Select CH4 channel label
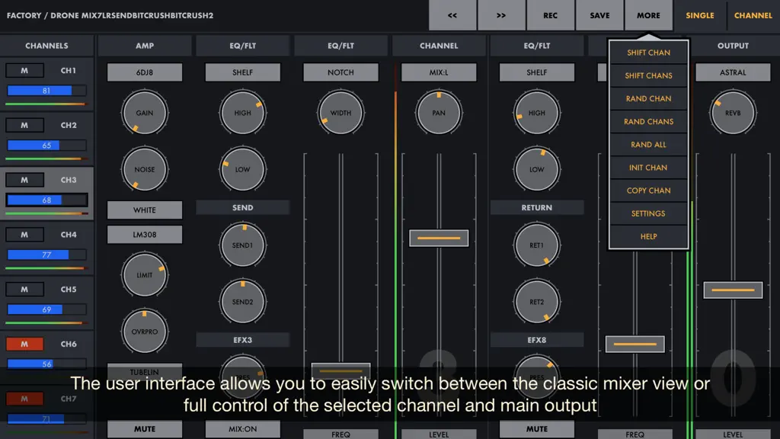 68,235
